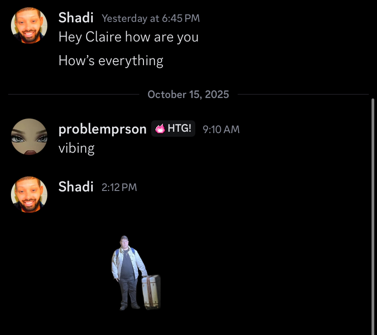The height and width of the screenshot is (335, 377).
Task: Click the 2:12 PM timestamp
Action: [119, 187]
